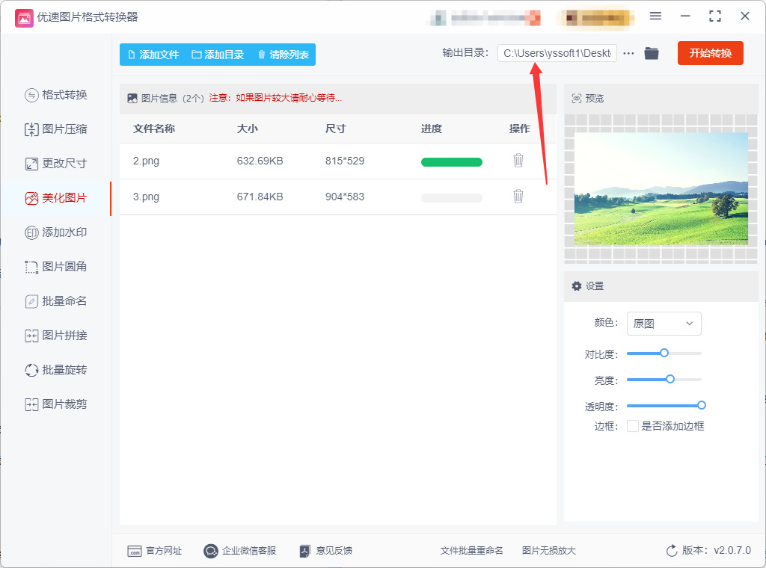The width and height of the screenshot is (766, 568).
Task: Adjust the 亮度 brightness slider handle
Action: coord(670,379)
